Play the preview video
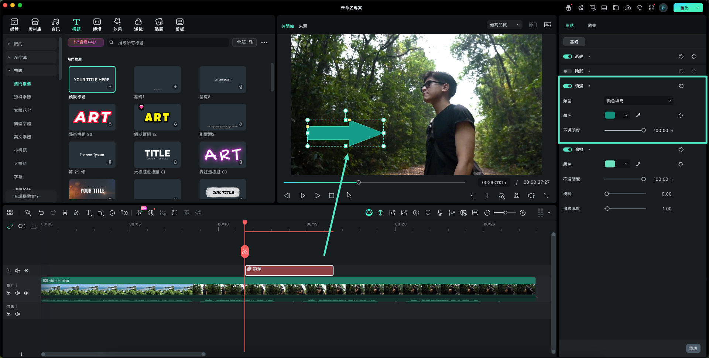 317,196
